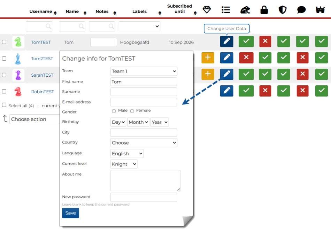Open the SarahTEST username link
The width and height of the screenshot is (331, 231).
42,75
